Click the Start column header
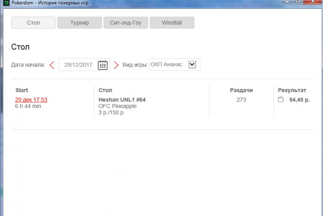This screenshot has height=216, width=323. (x=22, y=90)
